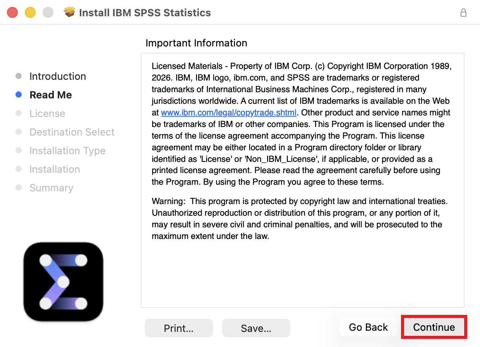Click the lock icon in the title bar

click(463, 12)
